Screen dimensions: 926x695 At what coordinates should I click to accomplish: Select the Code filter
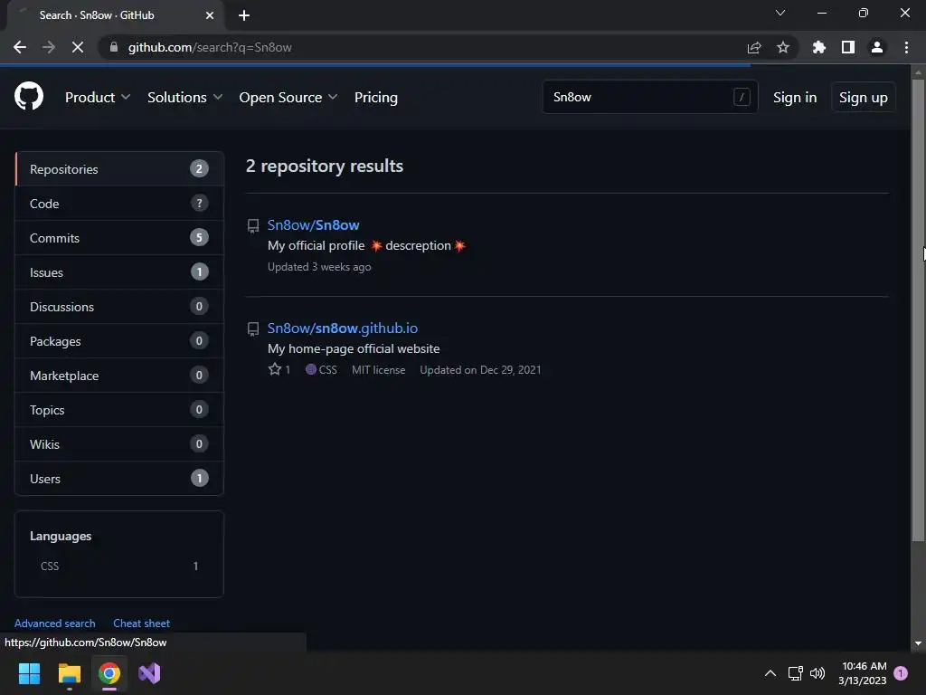119,204
